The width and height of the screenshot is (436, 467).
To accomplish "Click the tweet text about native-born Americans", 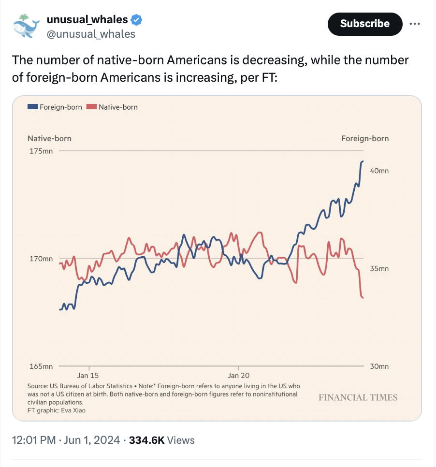I will 210,68.
